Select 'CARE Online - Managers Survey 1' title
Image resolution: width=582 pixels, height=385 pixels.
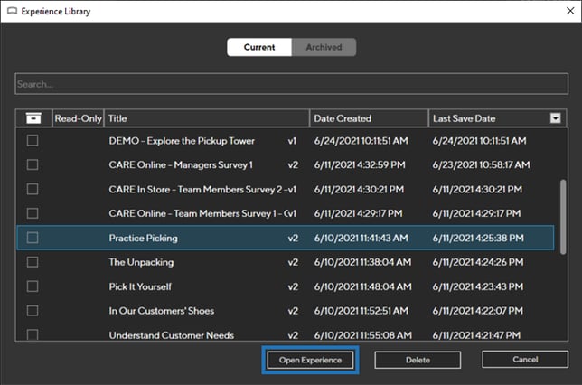181,164
